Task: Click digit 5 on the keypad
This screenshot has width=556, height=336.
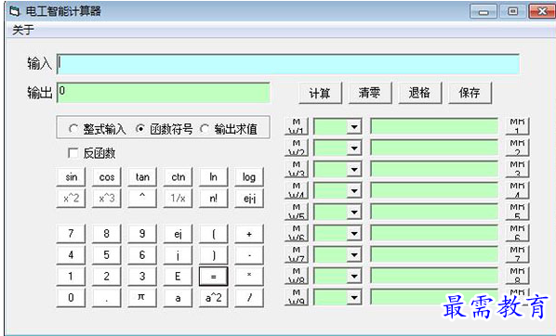Action: [107, 255]
